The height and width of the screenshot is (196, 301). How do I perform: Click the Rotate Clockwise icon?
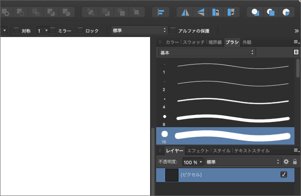231,12
